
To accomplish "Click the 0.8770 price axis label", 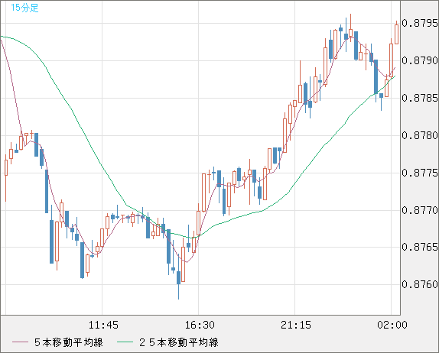I will tap(420, 210).
